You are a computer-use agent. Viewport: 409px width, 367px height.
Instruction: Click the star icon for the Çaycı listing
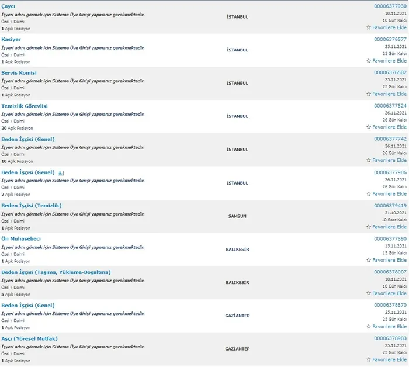pyautogui.click(x=368, y=27)
